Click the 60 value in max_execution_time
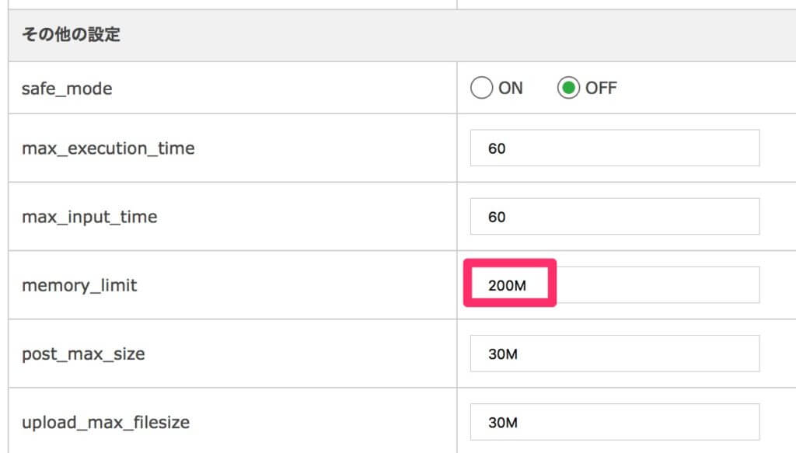This screenshot has width=796, height=453. click(x=497, y=148)
